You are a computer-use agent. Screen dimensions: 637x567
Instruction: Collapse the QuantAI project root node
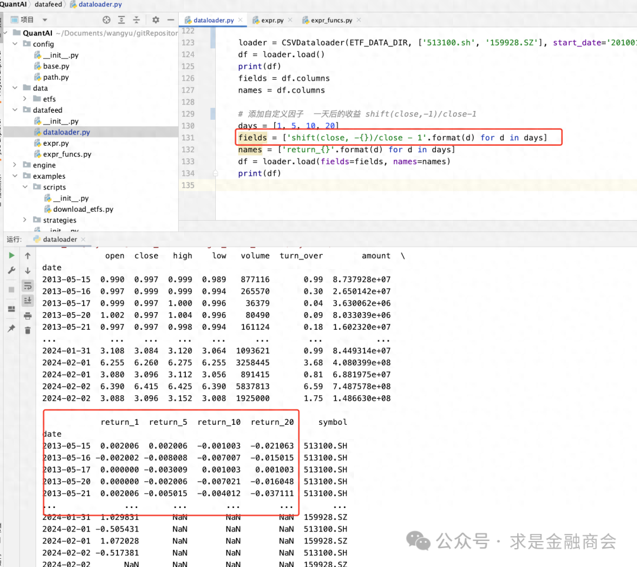click(5, 32)
